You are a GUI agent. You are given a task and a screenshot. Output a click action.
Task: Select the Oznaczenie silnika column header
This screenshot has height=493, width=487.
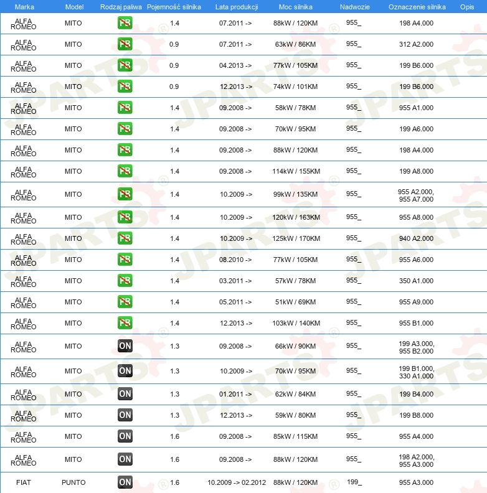417,6
